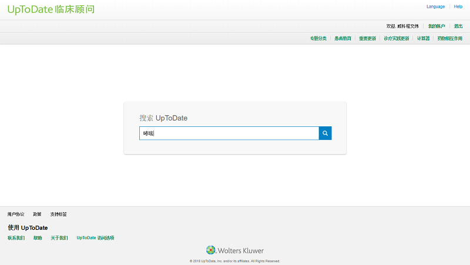Open the 帮助 footer link
This screenshot has height=265, width=470.
[38, 238]
